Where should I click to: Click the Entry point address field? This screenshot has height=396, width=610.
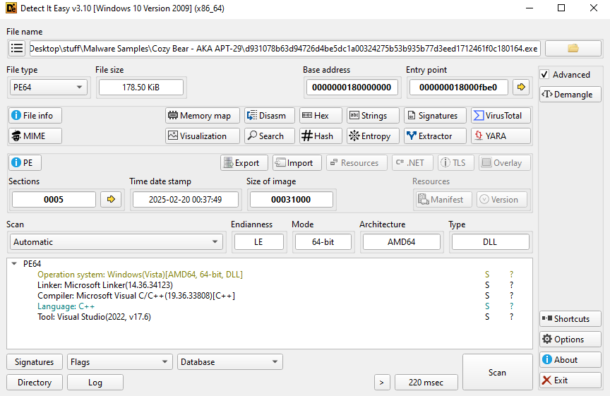pos(458,87)
